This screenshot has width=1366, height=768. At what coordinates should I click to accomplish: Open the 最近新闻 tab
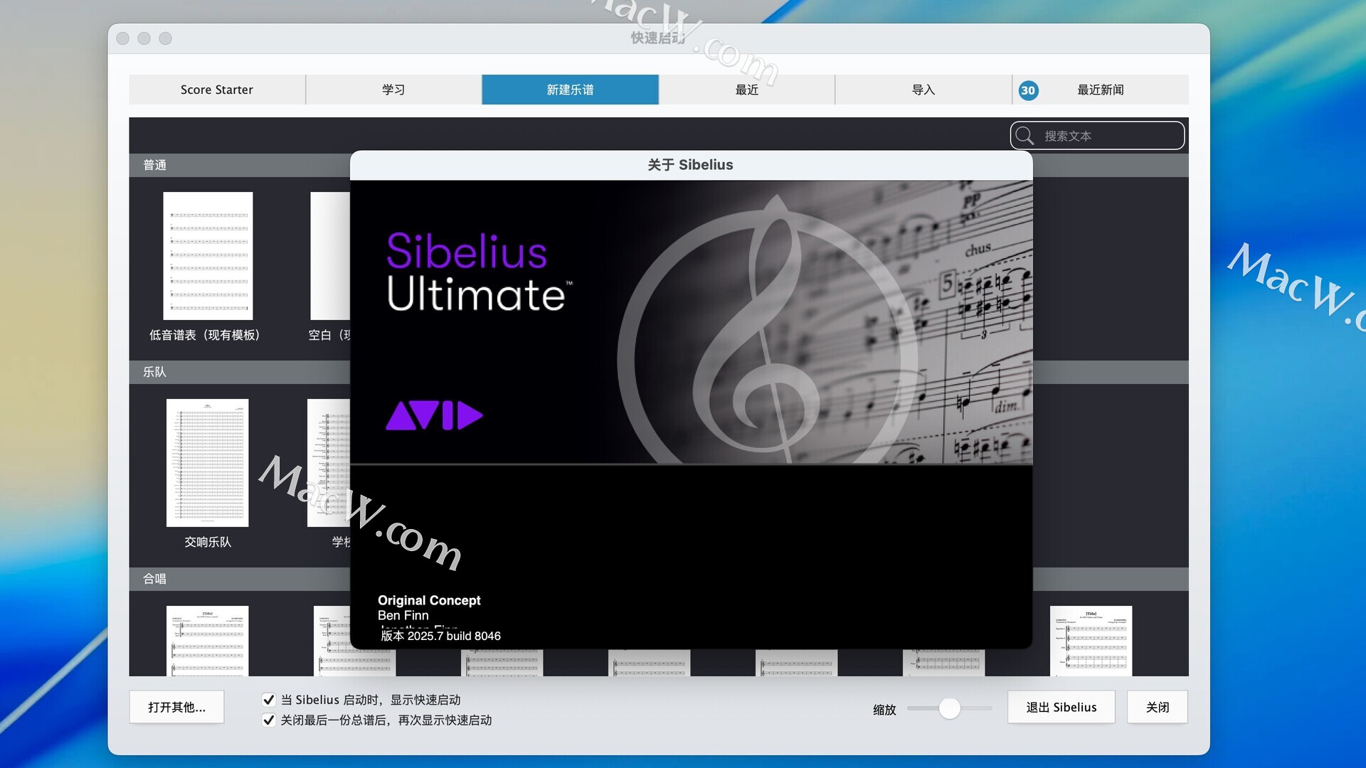pos(1101,90)
